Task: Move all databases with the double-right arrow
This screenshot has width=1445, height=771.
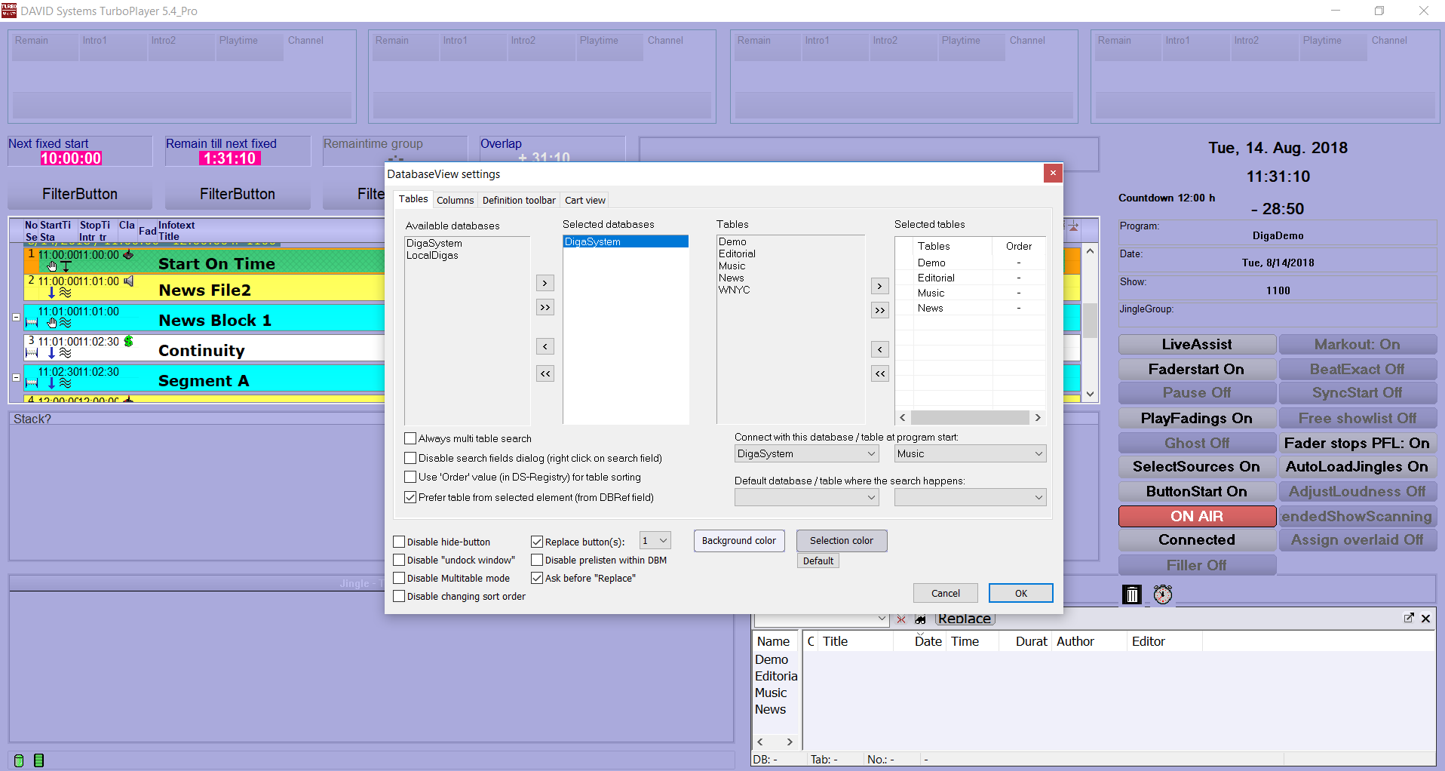Action: coord(545,307)
